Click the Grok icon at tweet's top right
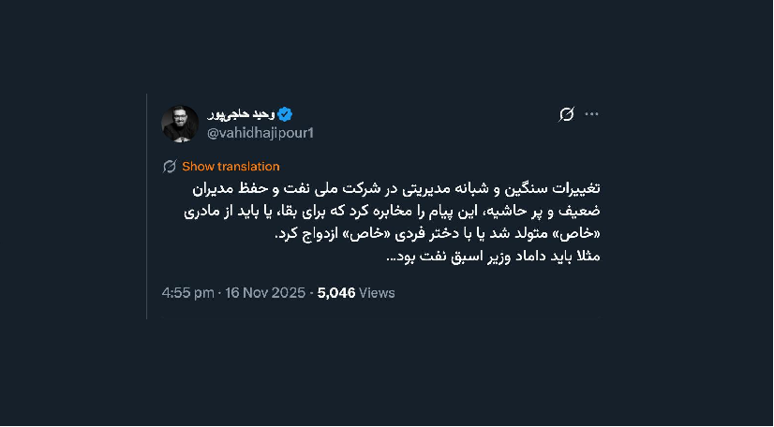 566,114
